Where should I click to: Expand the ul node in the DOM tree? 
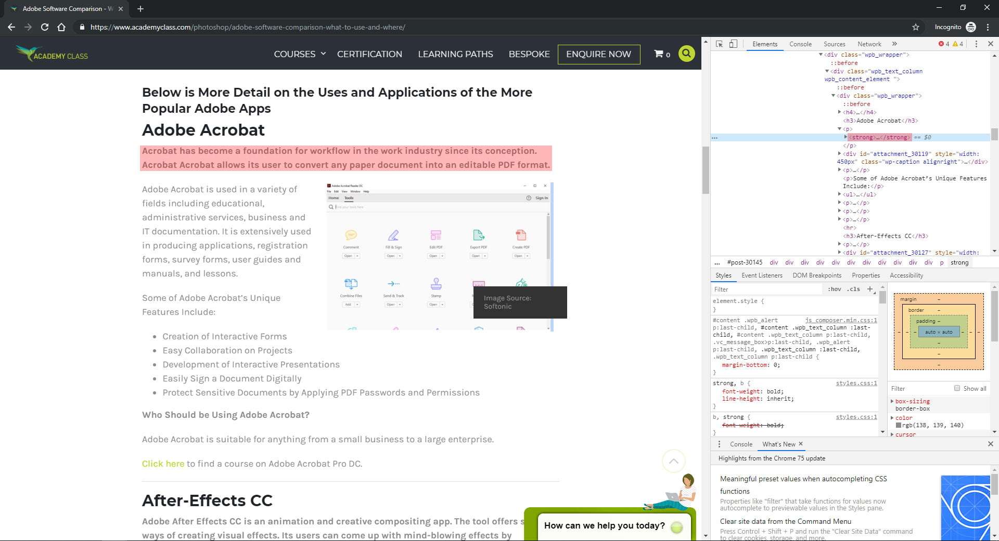point(839,194)
